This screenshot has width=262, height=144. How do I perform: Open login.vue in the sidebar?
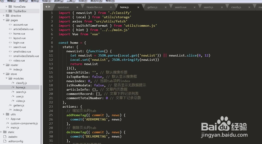(x=19, y=43)
